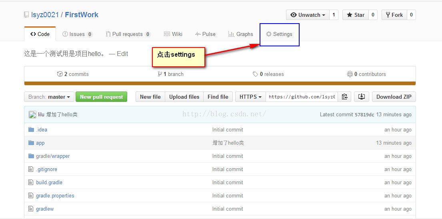This screenshot has height=219, width=442.
Task: Open the .idea folder
Action: (x=42, y=130)
